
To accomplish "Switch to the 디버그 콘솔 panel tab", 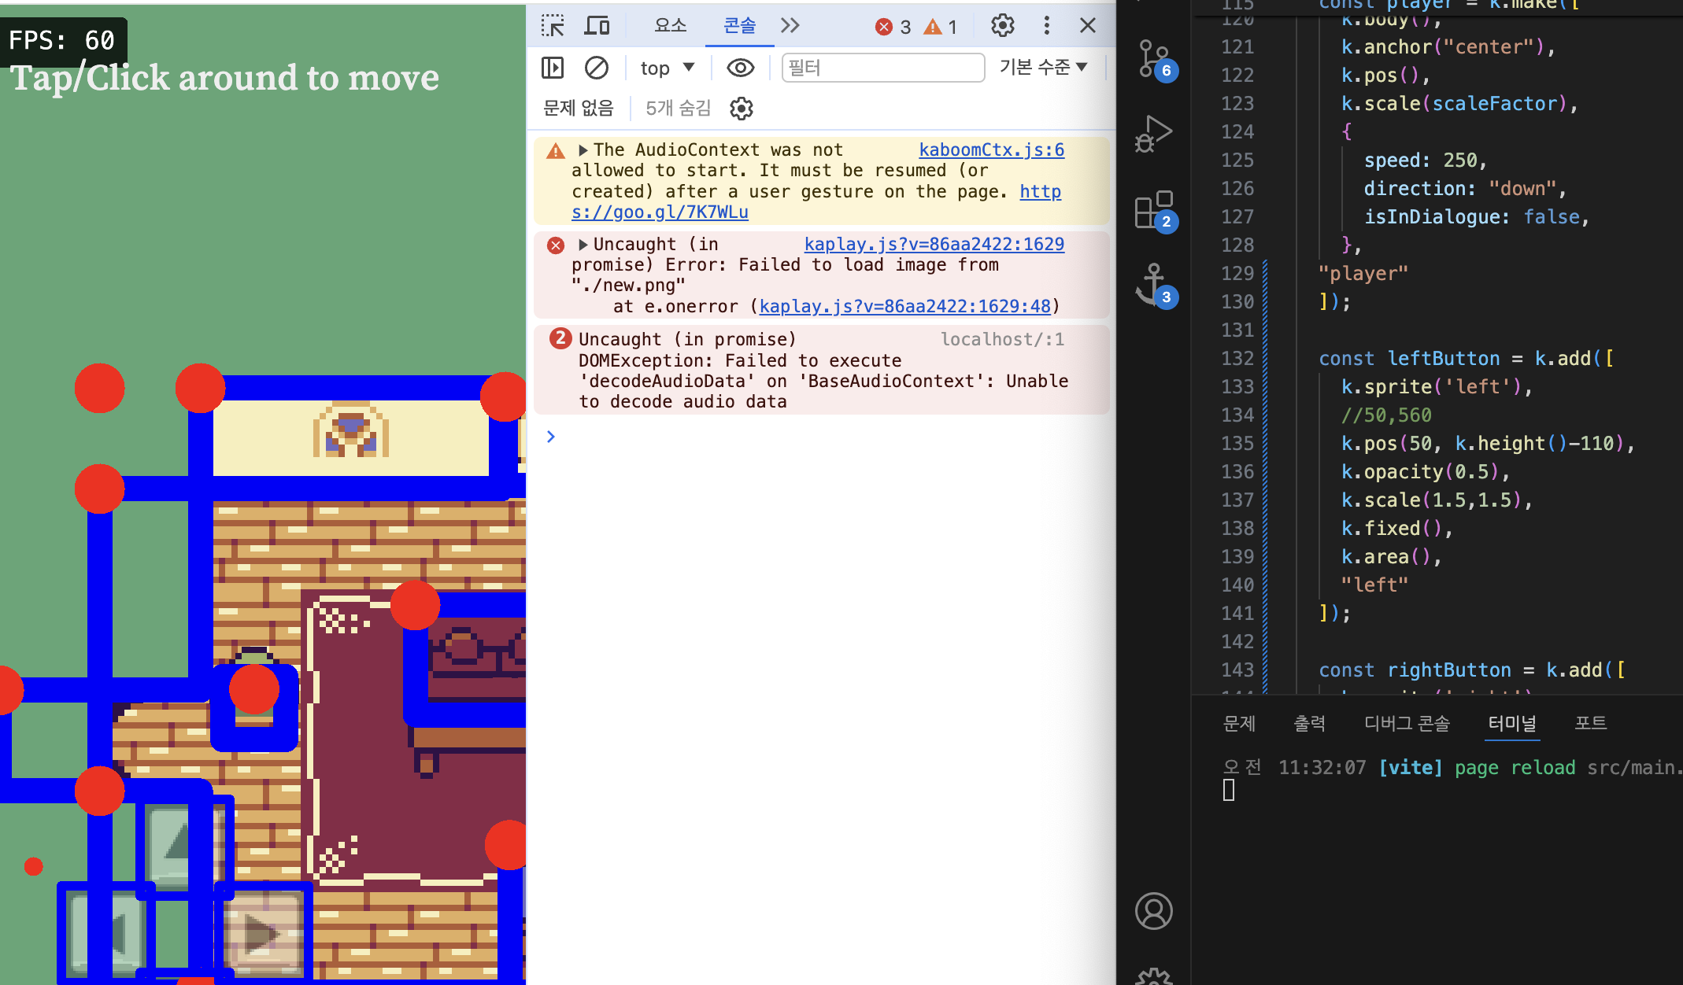I will [x=1407, y=723].
